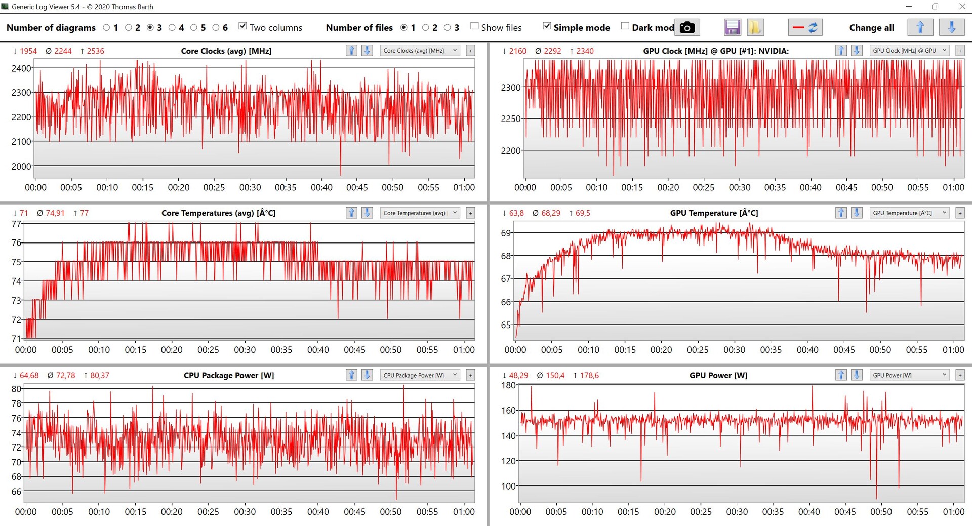The width and height of the screenshot is (972, 526).
Task: Open the CPU Package Power dropdown
Action: [x=420, y=375]
